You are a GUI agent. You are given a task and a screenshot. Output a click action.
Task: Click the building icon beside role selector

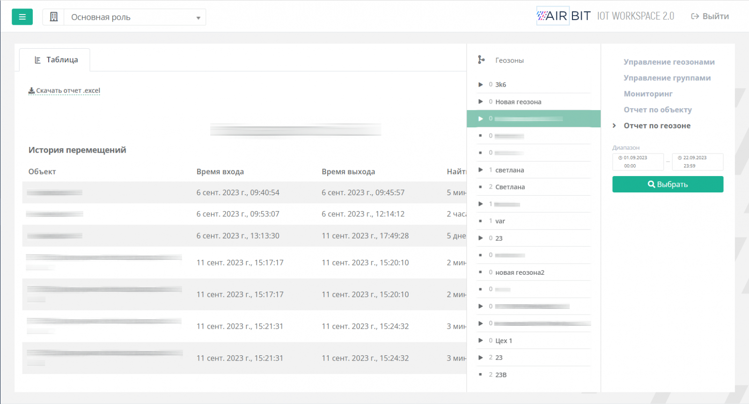click(54, 17)
